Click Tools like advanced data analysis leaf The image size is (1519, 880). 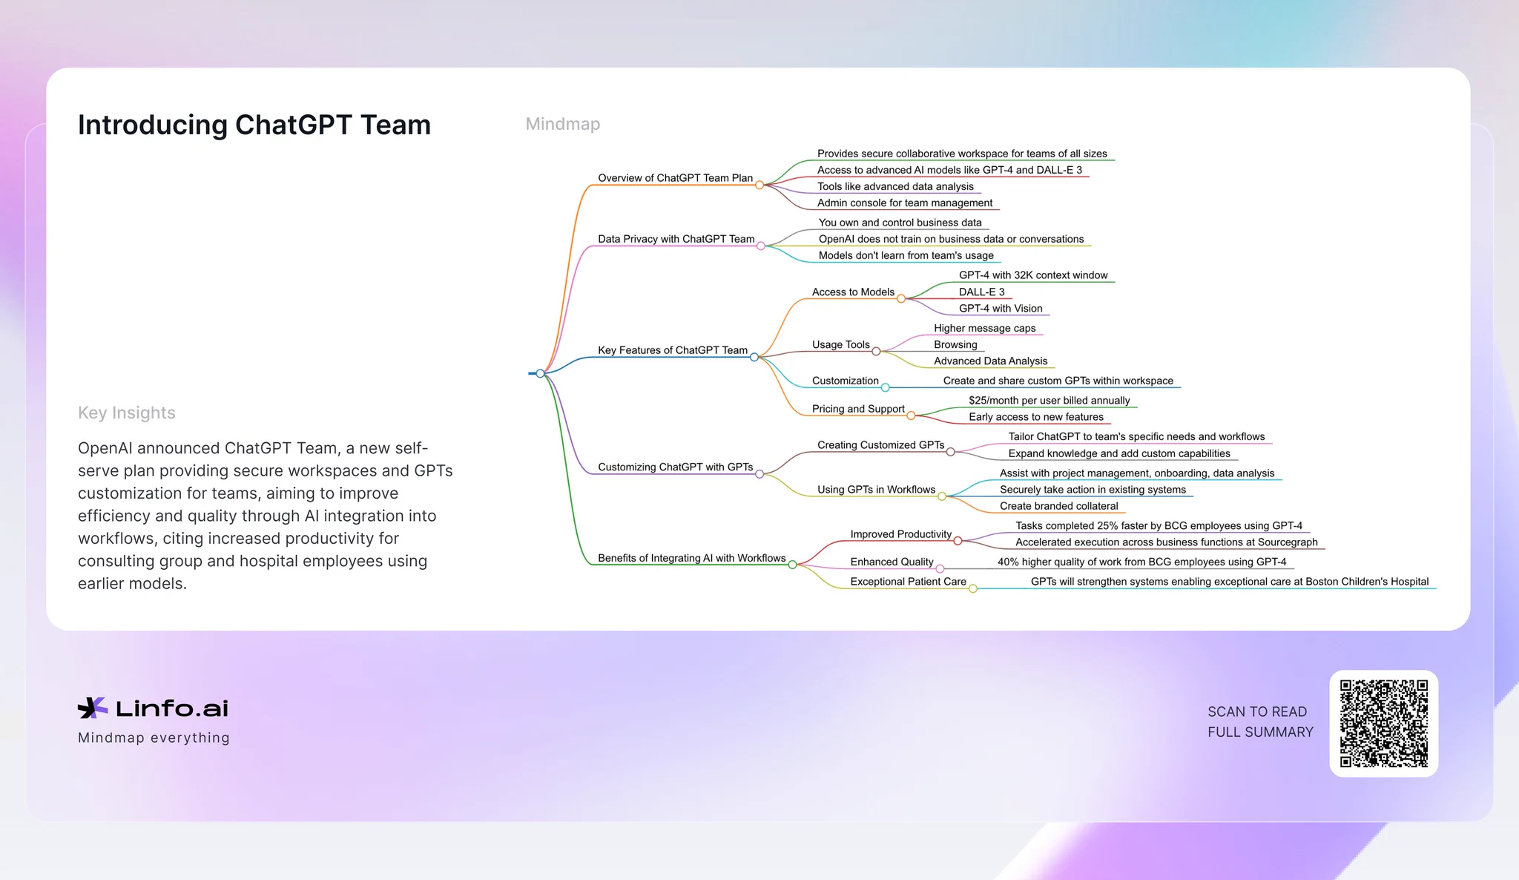(x=895, y=186)
